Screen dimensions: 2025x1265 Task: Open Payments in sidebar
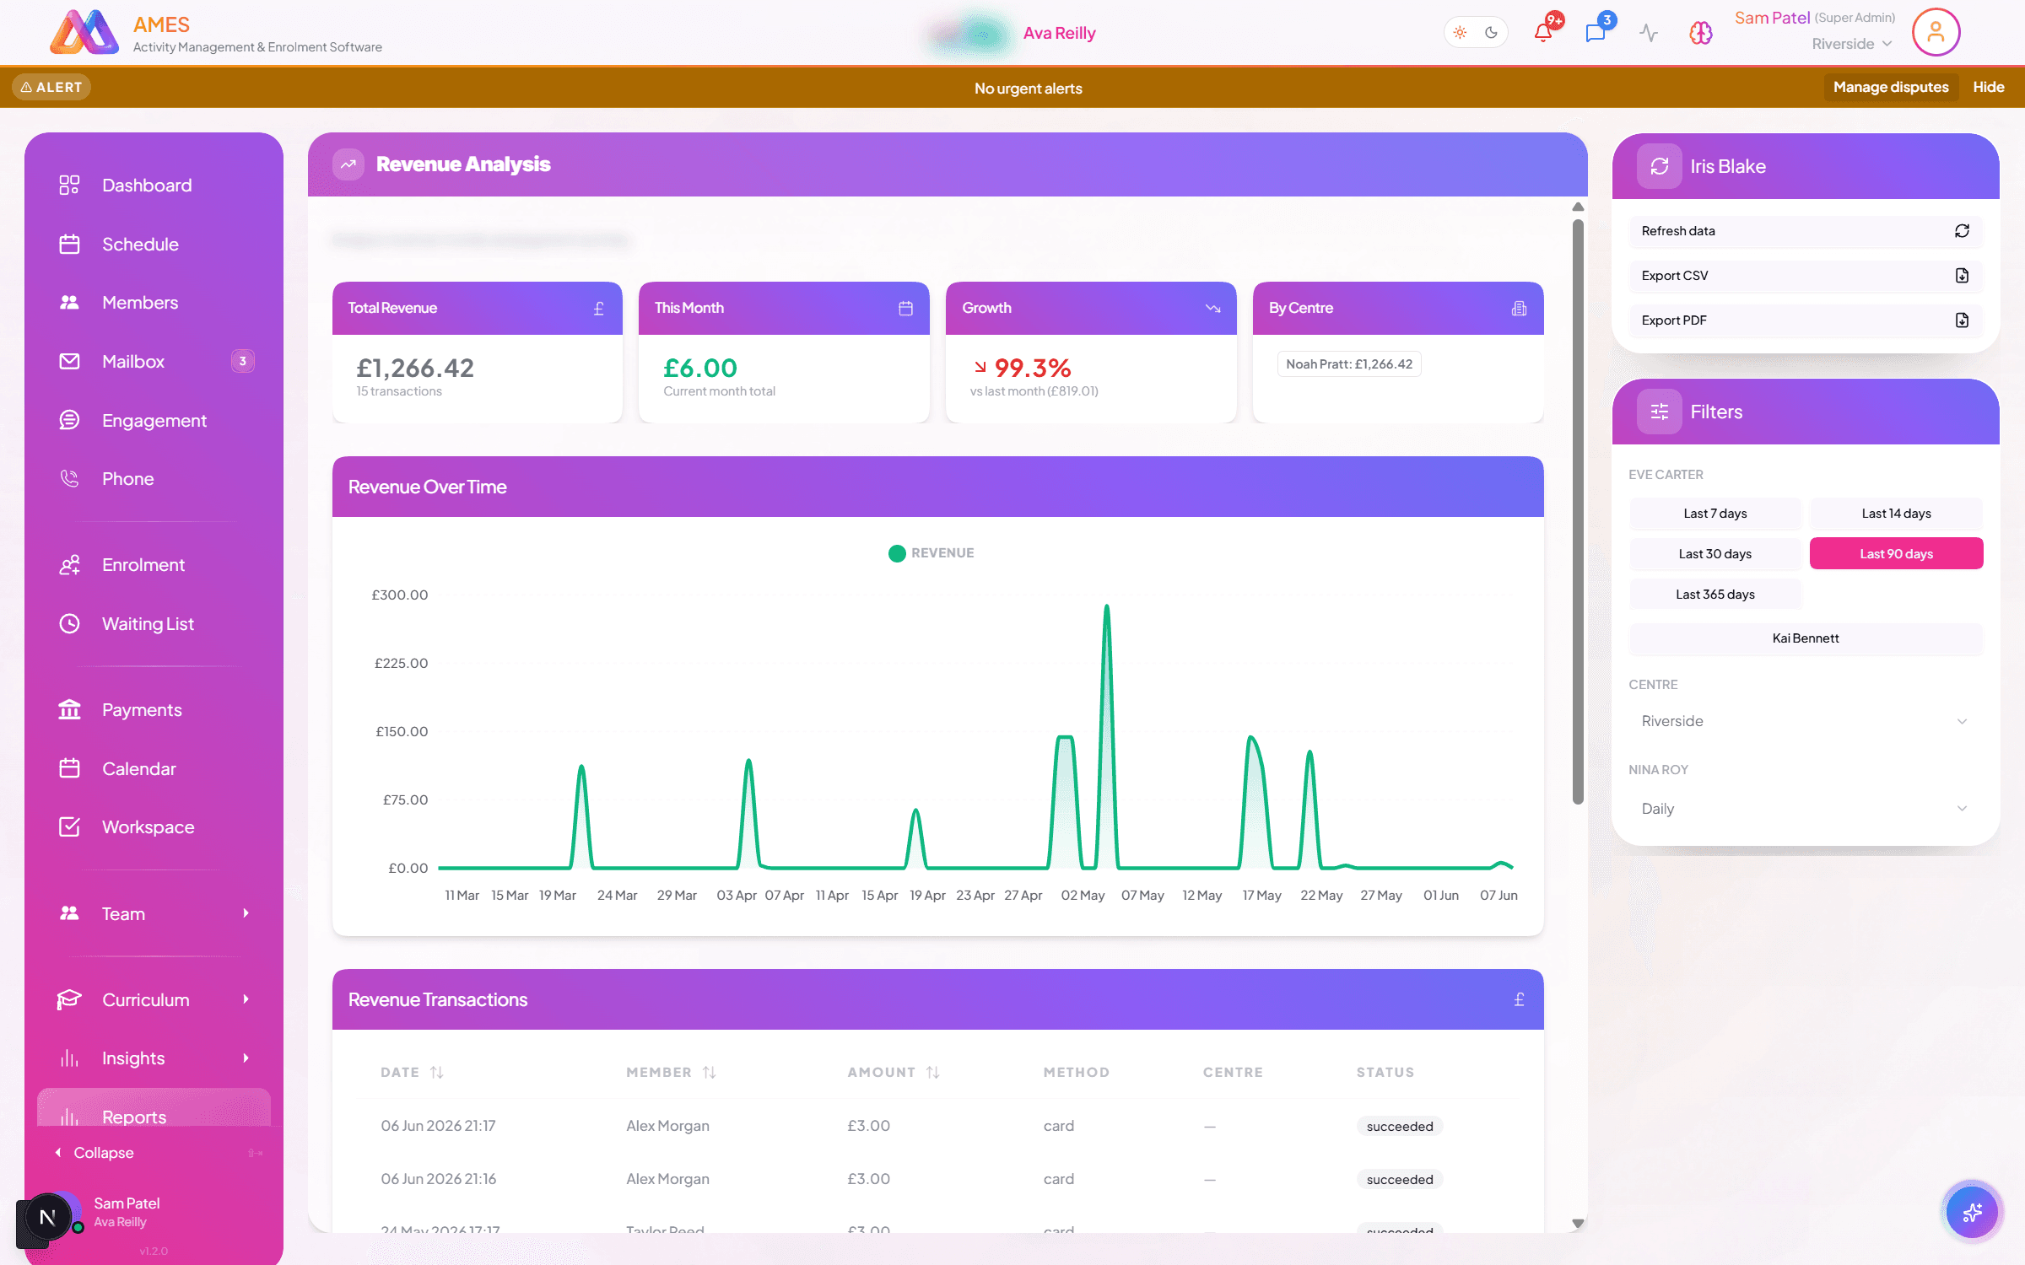click(x=154, y=710)
